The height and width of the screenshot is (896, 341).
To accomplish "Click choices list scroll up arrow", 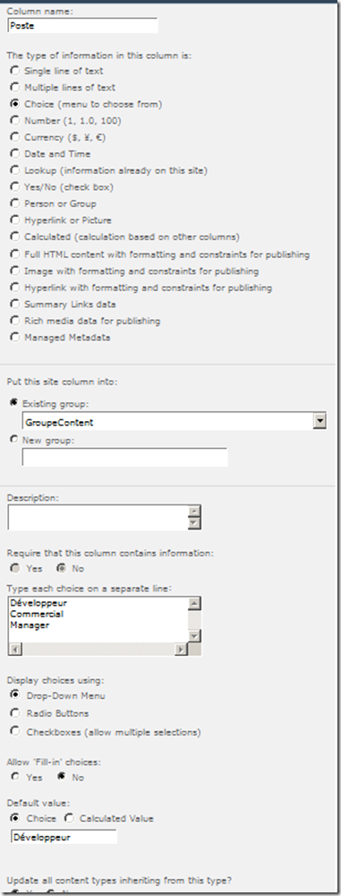I will pyautogui.click(x=194, y=603).
